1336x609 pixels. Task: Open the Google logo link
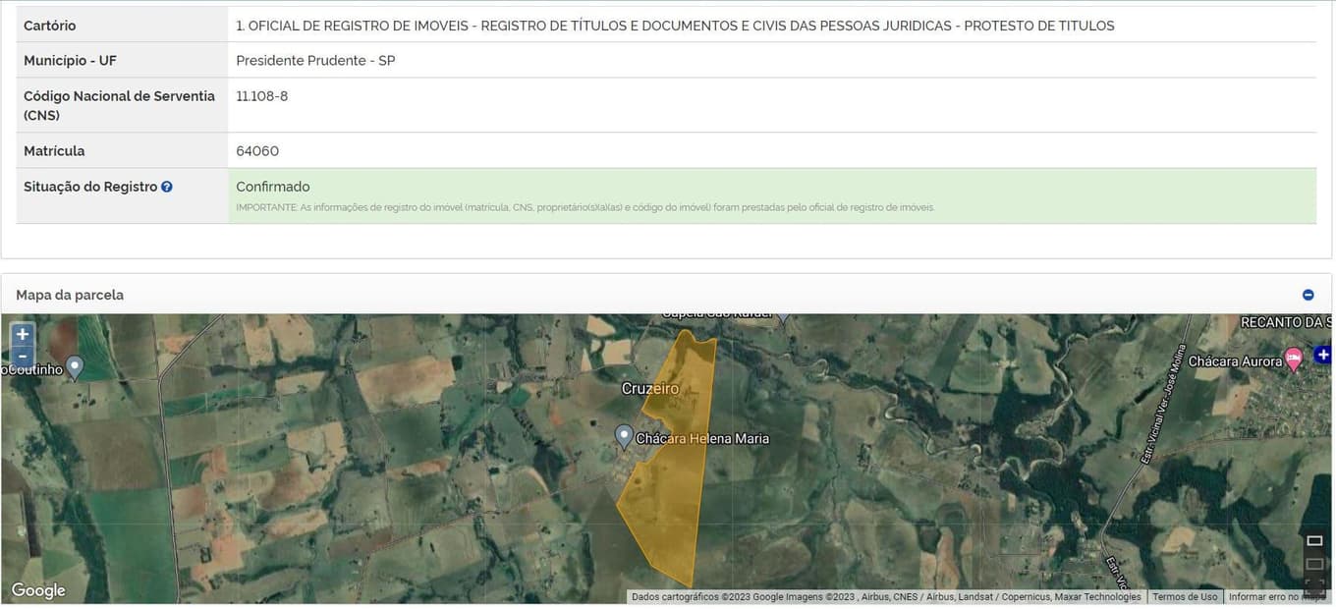pyautogui.click(x=38, y=590)
